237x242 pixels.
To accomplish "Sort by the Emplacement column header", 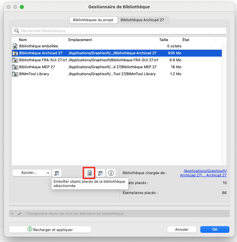I will [x=80, y=40].
